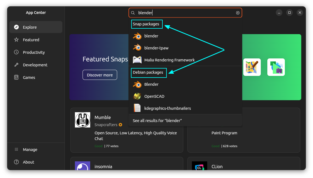Click the Mumble app thumbnail icon
Image resolution: width=313 pixels, height=178 pixels.
(83, 120)
